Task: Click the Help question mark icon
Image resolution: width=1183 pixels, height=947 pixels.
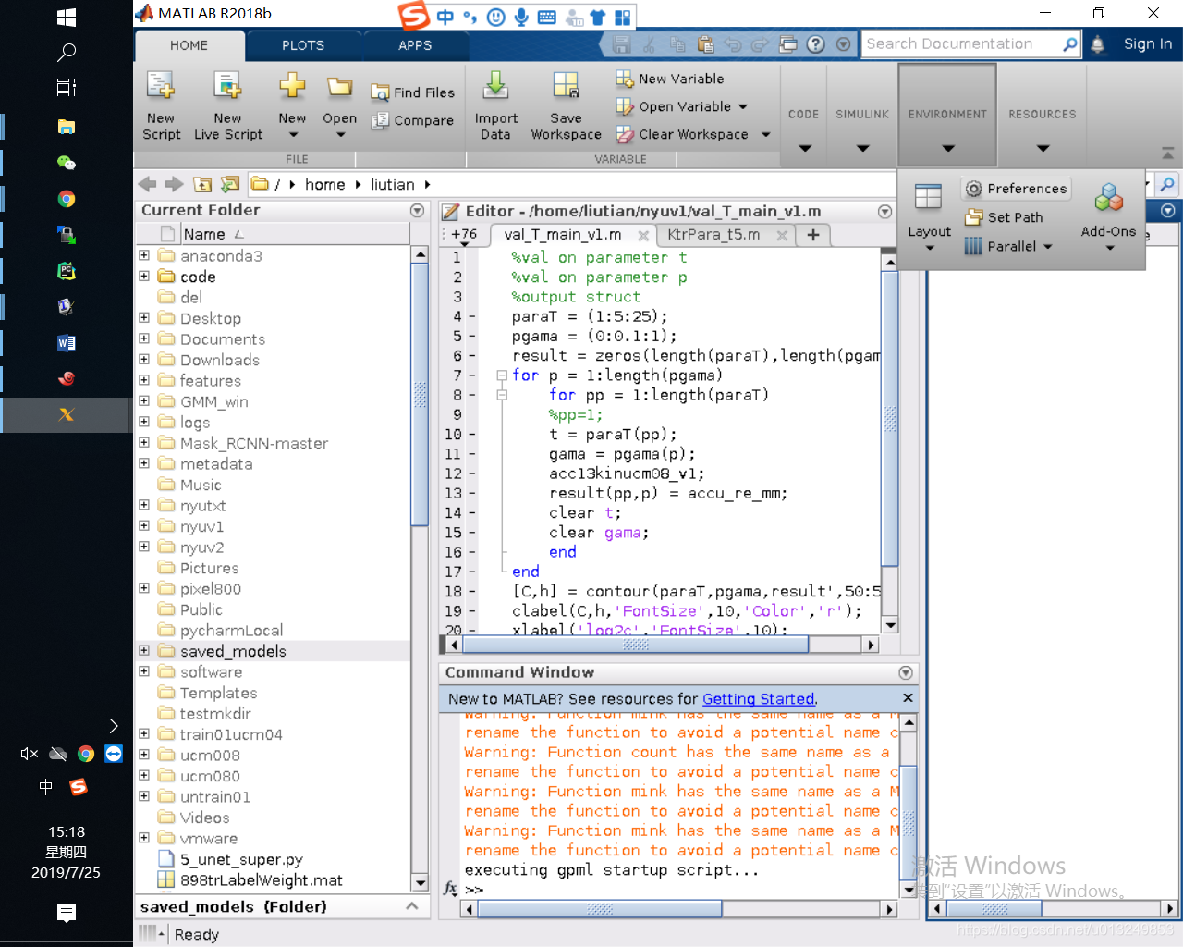Action: tap(815, 44)
